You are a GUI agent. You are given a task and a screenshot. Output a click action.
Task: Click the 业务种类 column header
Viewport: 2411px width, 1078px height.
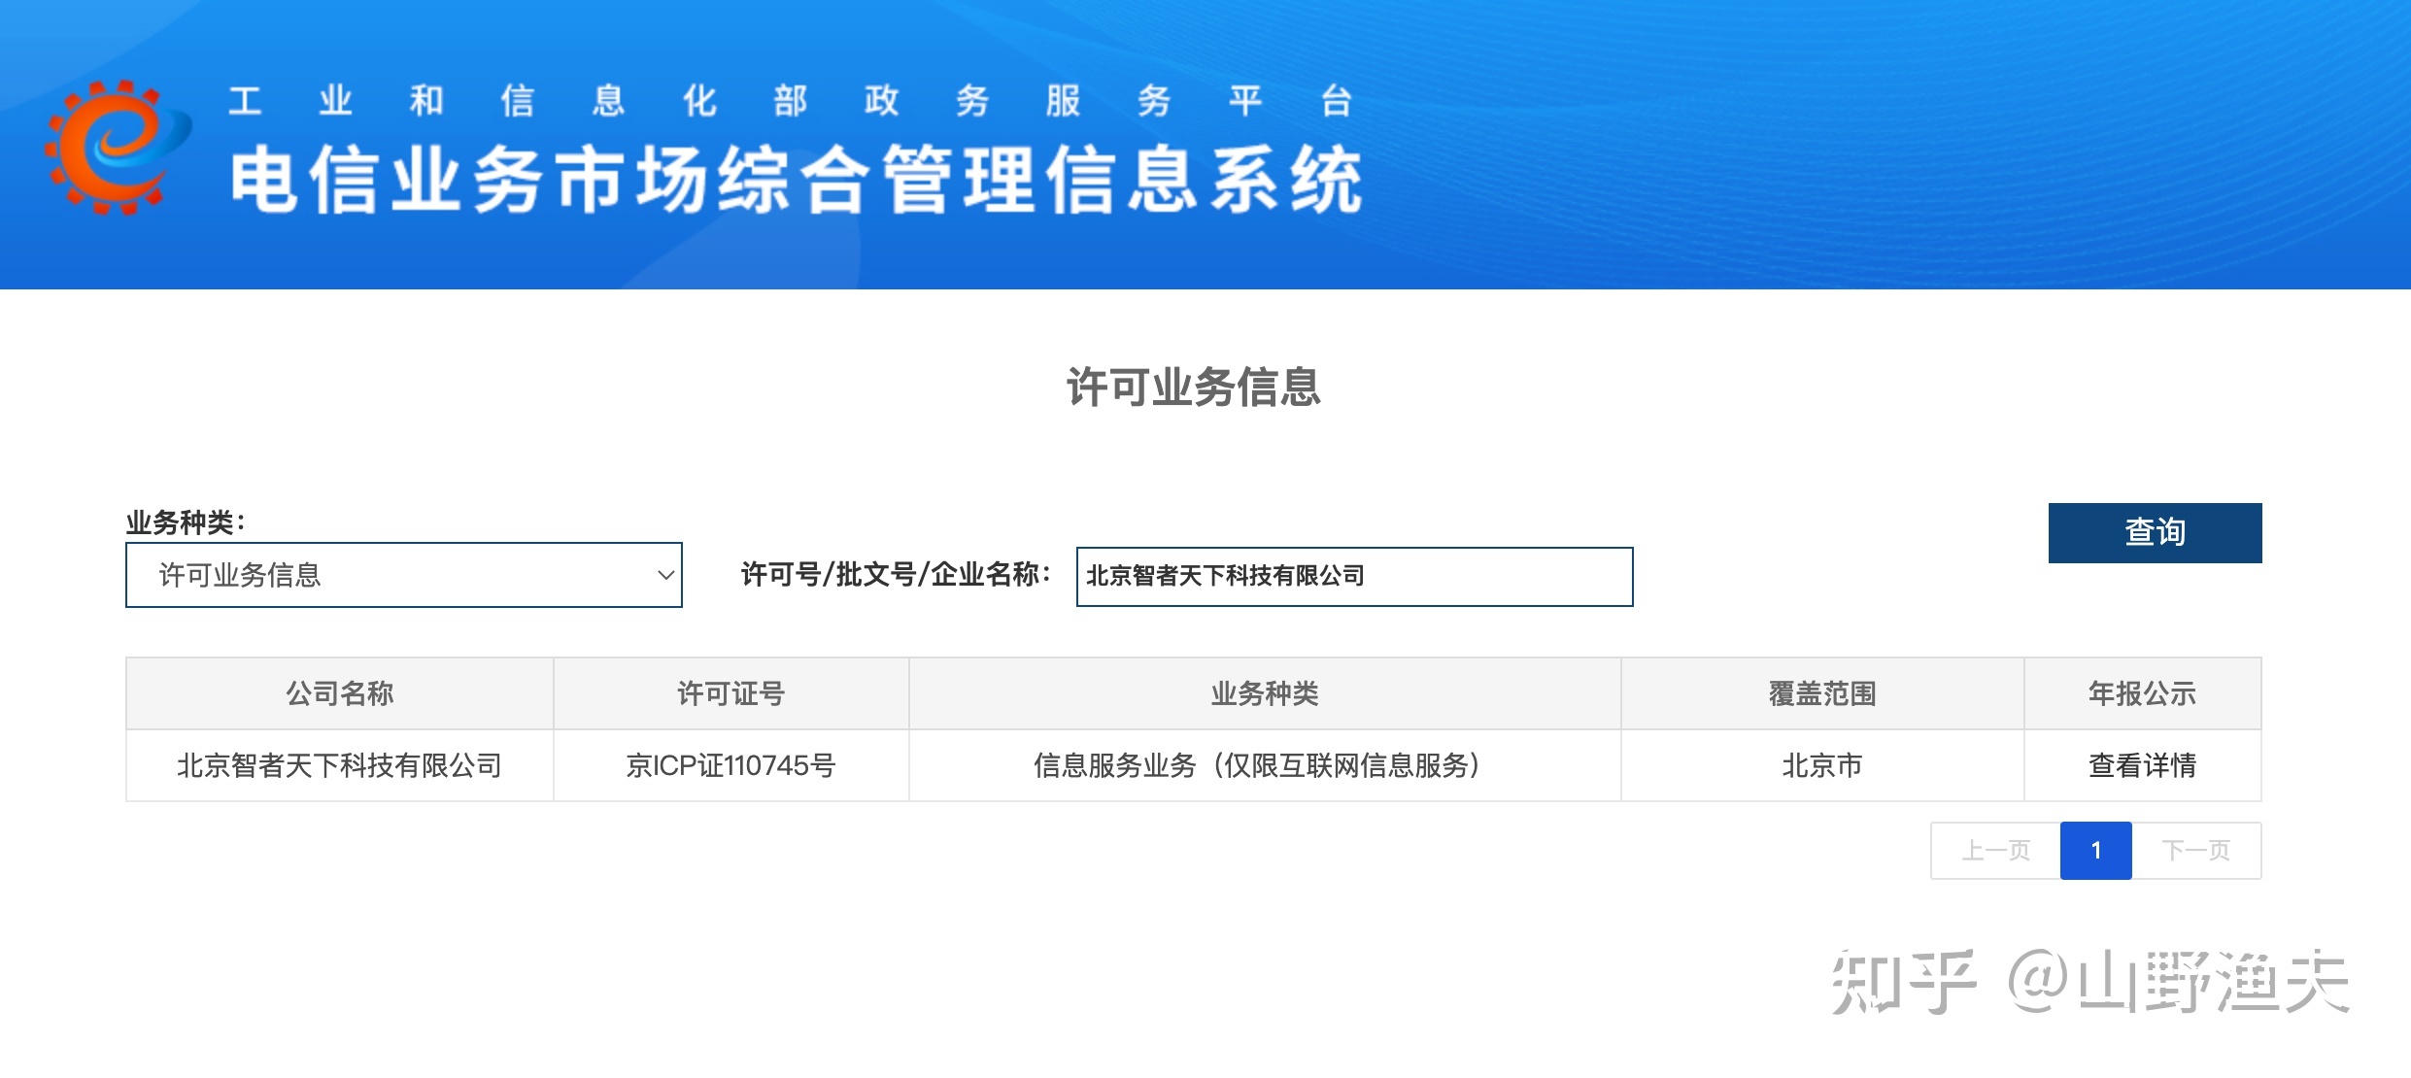tap(1265, 693)
